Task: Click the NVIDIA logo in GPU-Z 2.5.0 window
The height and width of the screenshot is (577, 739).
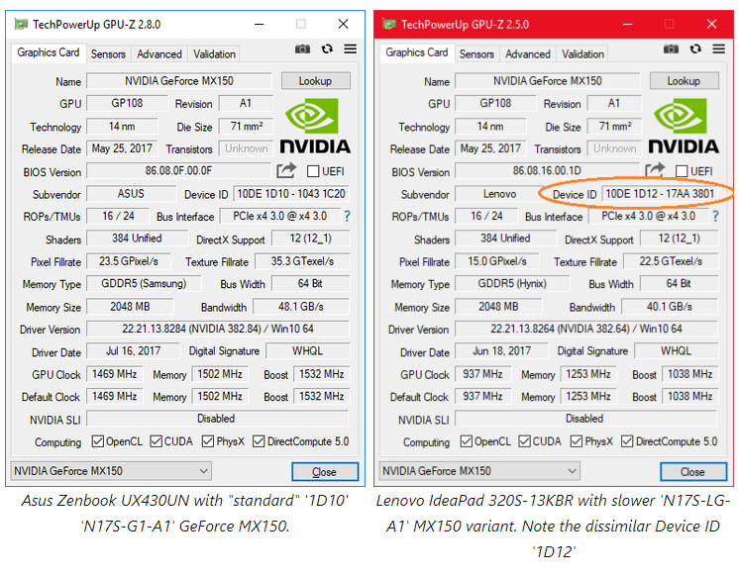Action: [684, 126]
